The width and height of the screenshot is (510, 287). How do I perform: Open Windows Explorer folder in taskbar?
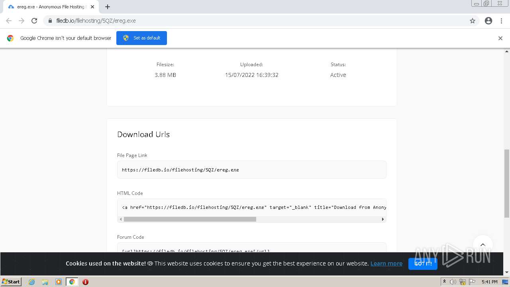45,282
